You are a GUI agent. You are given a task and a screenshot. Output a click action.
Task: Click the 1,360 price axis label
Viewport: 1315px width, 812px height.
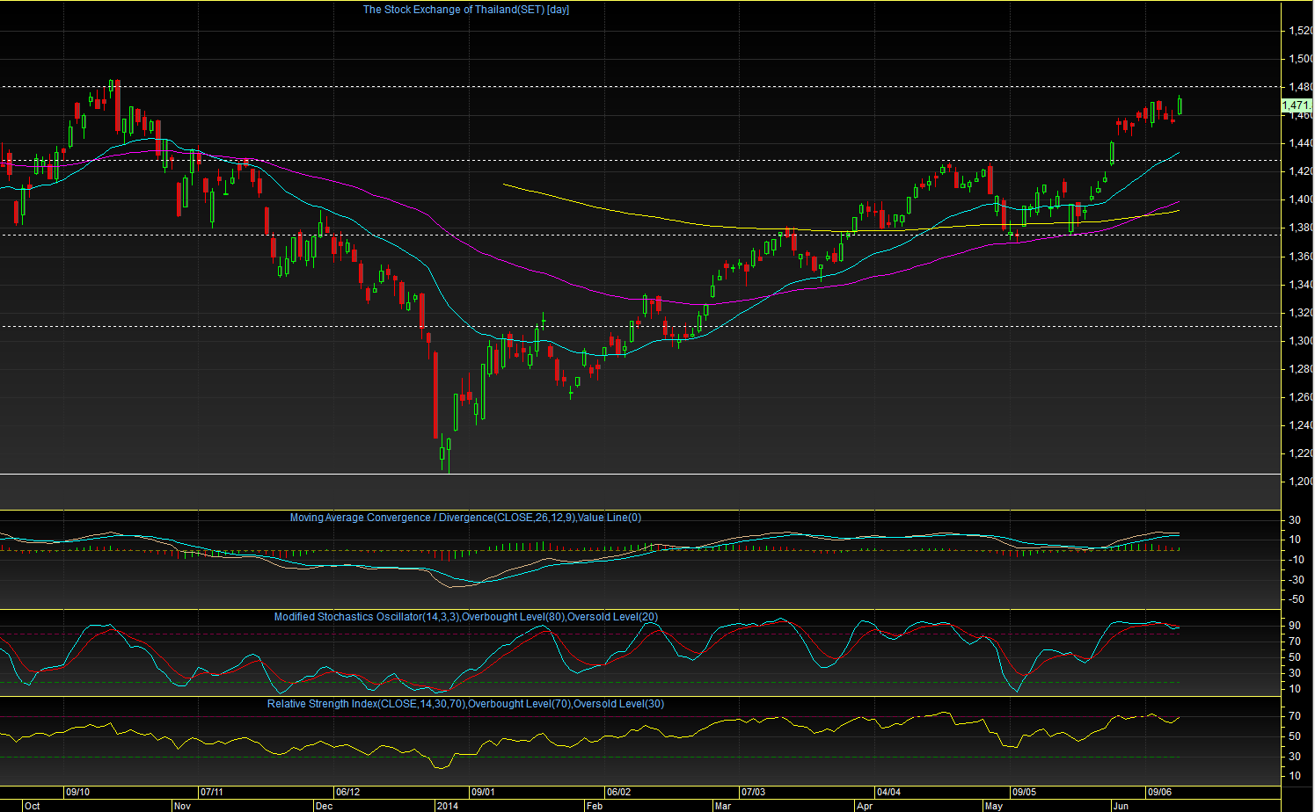click(x=1301, y=257)
